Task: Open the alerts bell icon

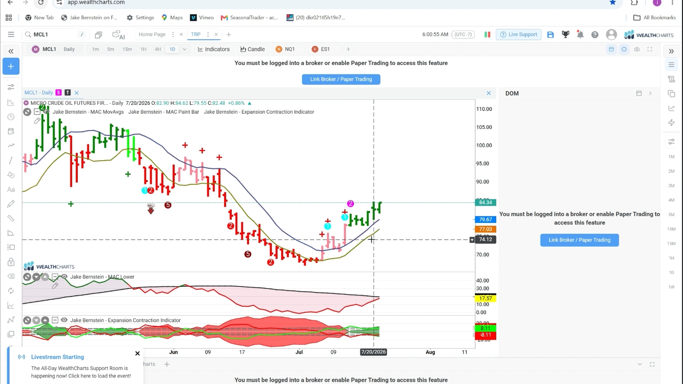Action: pyautogui.click(x=580, y=34)
